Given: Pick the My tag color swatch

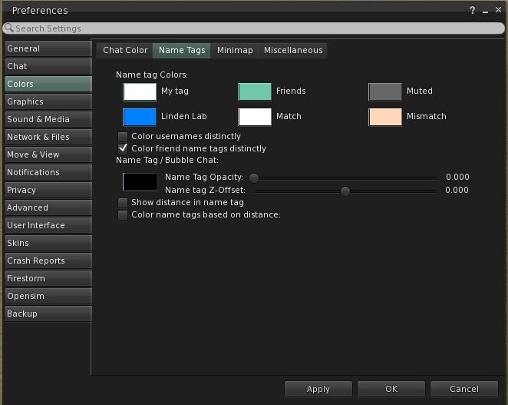Looking at the screenshot, I should [140, 92].
